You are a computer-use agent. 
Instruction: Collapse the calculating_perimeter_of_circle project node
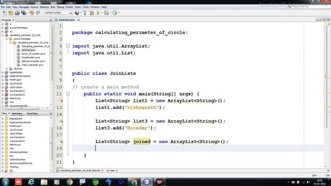coord(3,35)
